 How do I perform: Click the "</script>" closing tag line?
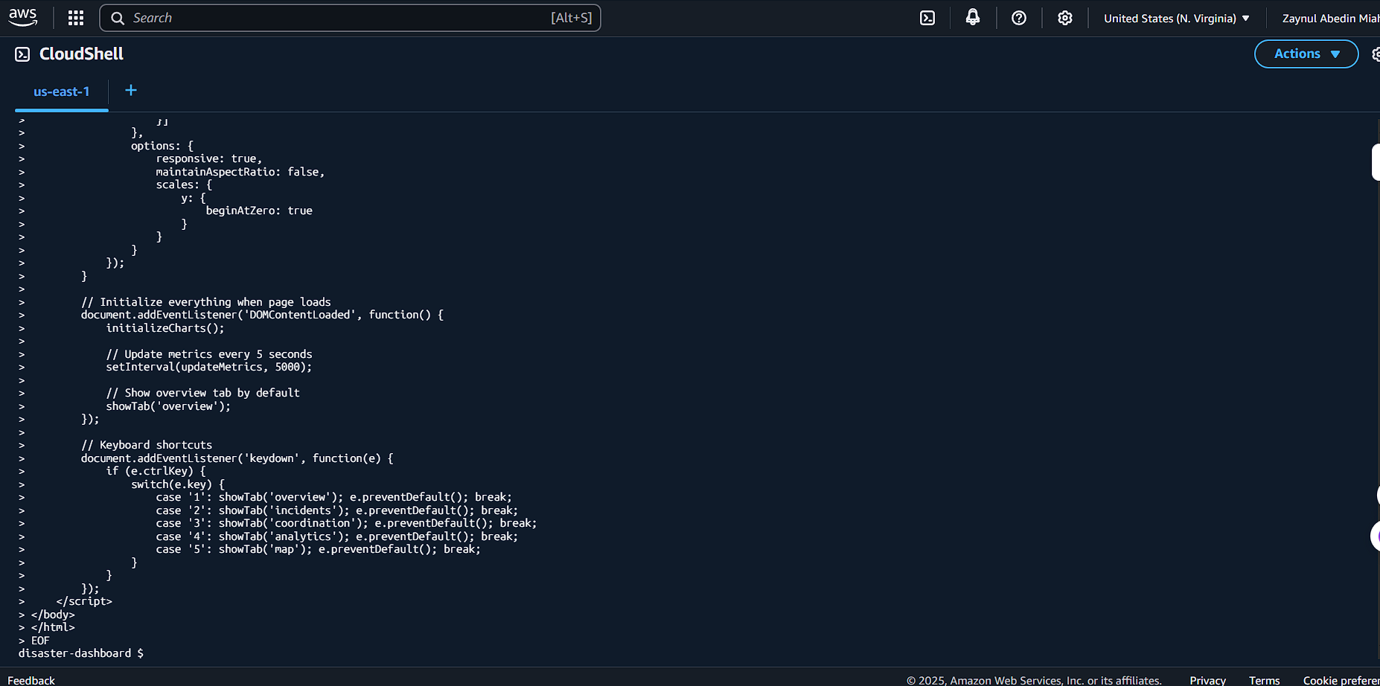(84, 601)
